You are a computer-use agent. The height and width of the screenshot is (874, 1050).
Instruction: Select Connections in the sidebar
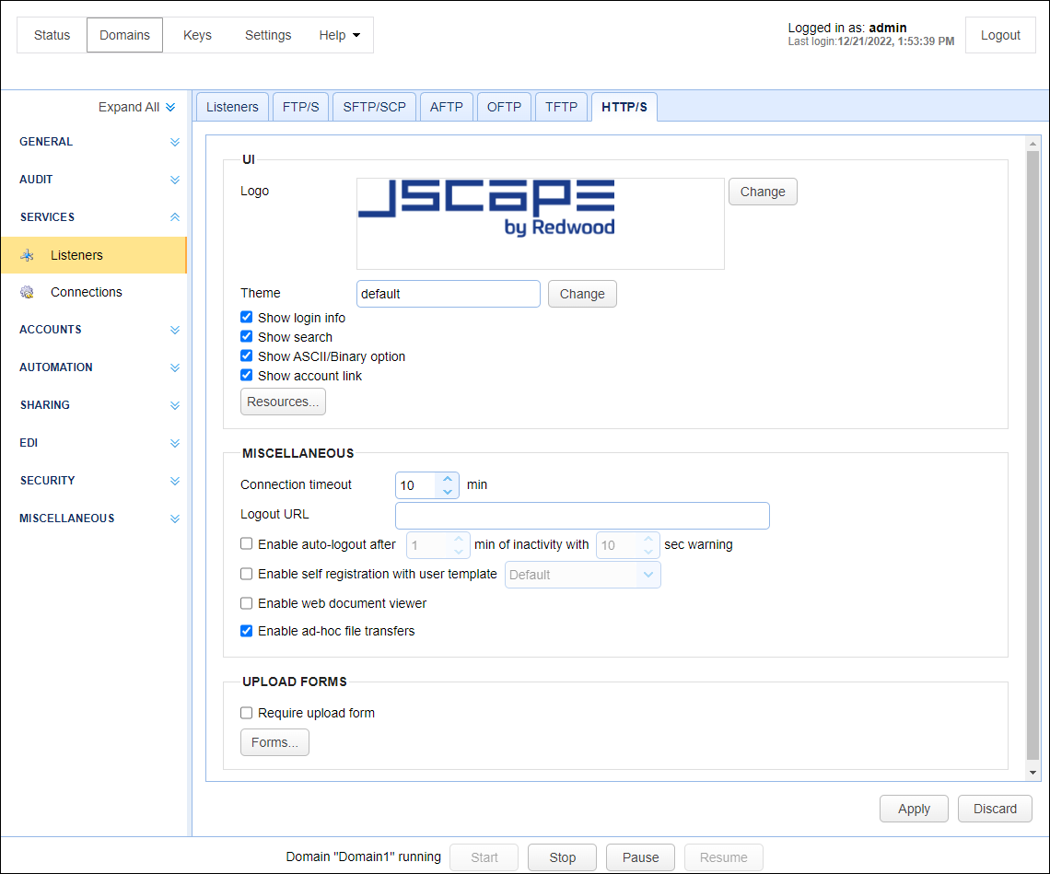click(94, 292)
